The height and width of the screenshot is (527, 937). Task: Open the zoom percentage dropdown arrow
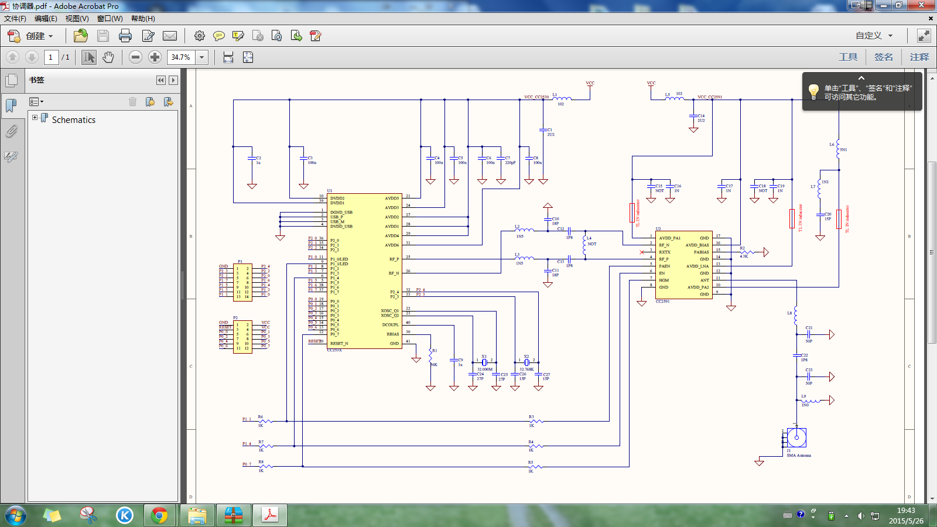click(202, 57)
